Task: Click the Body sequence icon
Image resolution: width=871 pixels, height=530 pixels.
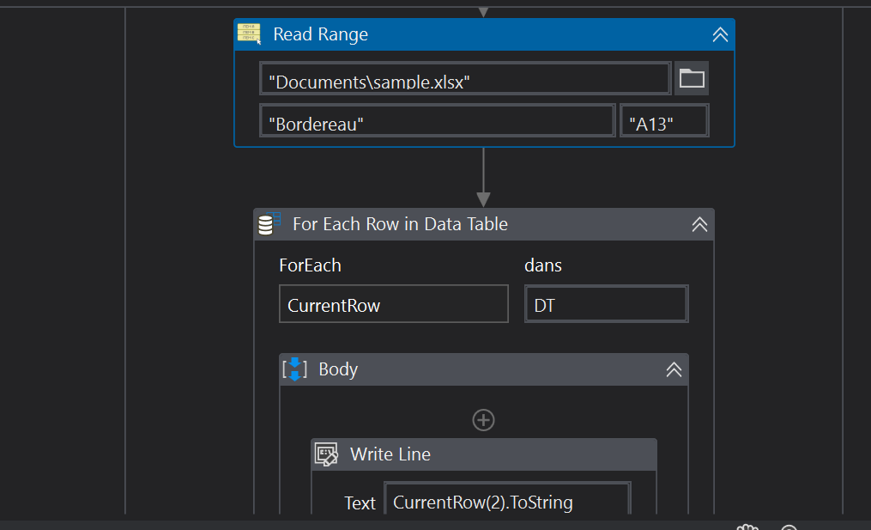Action: click(x=294, y=369)
